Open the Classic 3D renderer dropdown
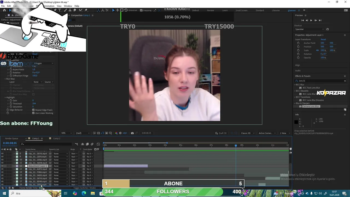Screen dimensions: 350x197 (247, 133)
